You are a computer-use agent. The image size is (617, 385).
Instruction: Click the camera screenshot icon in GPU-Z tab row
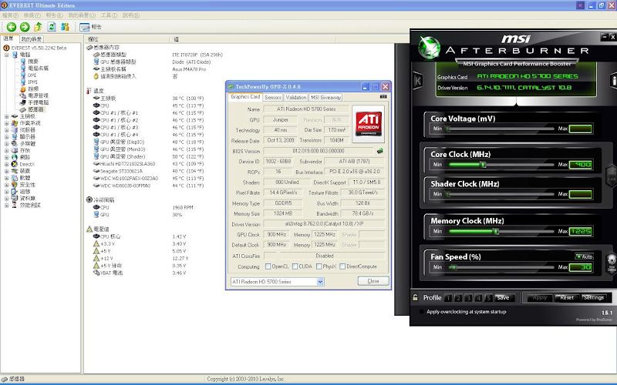383,97
